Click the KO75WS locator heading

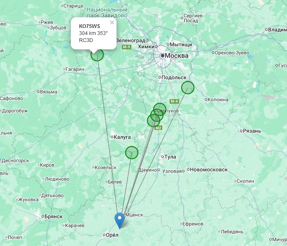pyautogui.click(x=89, y=26)
